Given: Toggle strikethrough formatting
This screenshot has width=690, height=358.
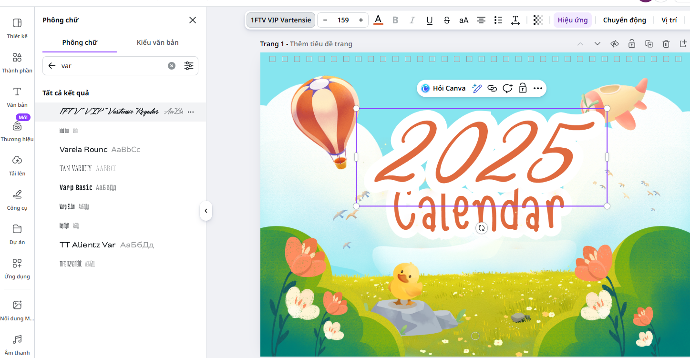Looking at the screenshot, I should point(447,20).
